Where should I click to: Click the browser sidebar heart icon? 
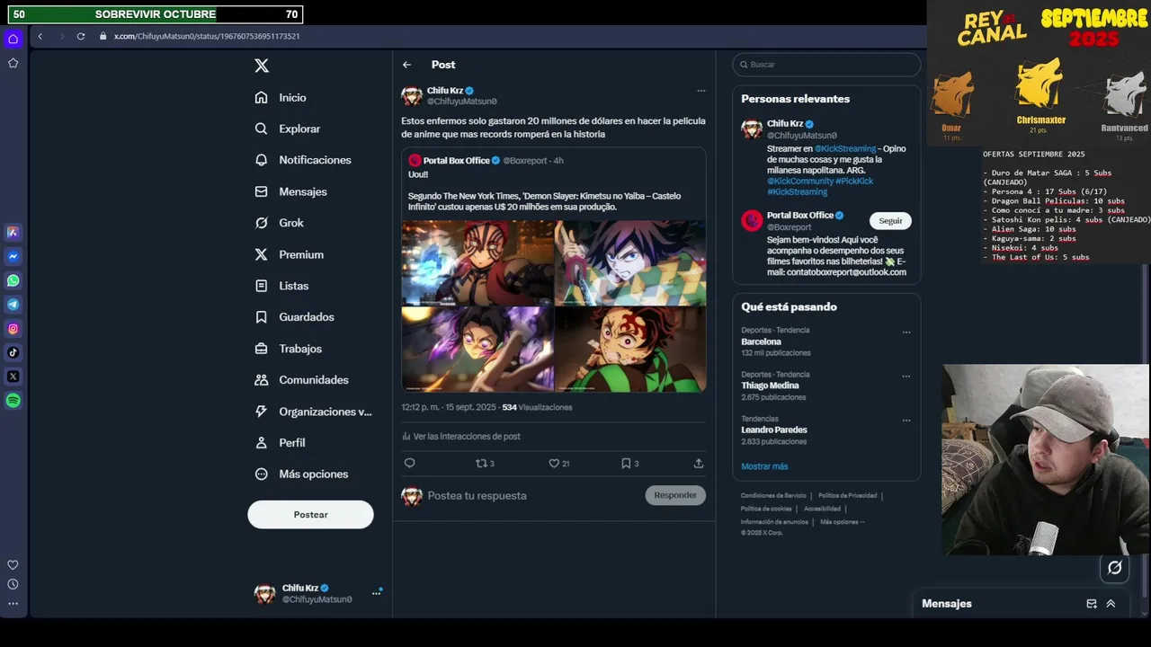tap(13, 565)
